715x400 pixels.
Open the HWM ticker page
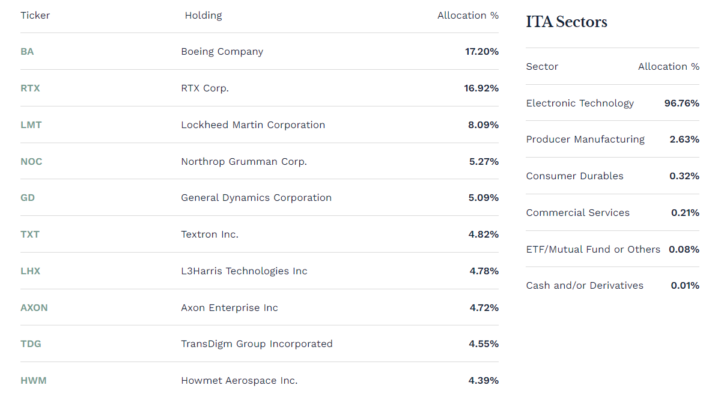(33, 380)
